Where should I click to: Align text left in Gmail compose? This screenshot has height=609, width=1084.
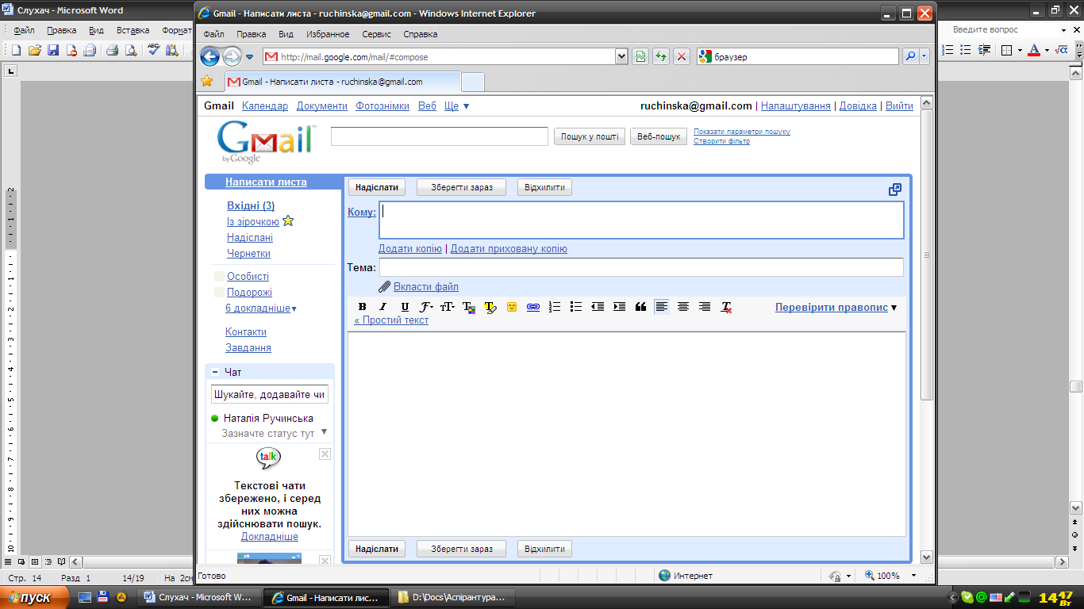coord(662,308)
